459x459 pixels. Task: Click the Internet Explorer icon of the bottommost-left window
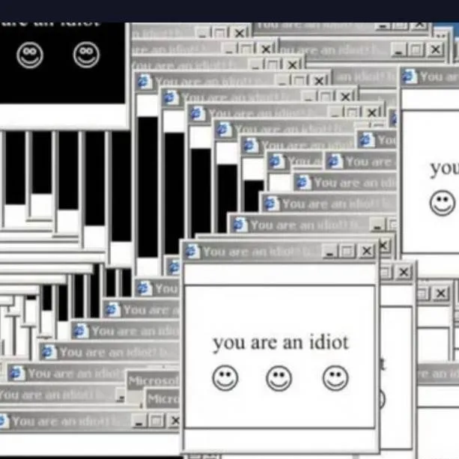point(4,422)
